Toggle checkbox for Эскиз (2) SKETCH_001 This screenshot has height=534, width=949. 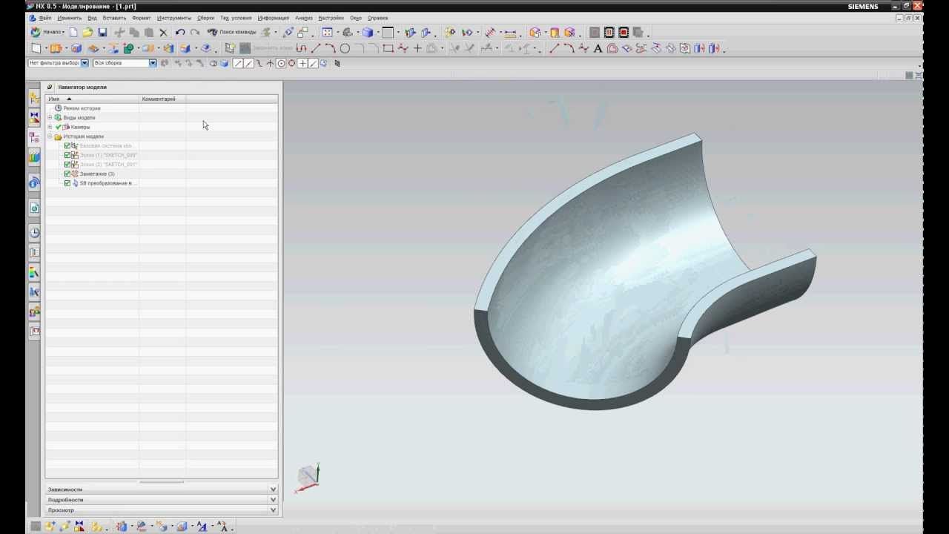coord(67,164)
